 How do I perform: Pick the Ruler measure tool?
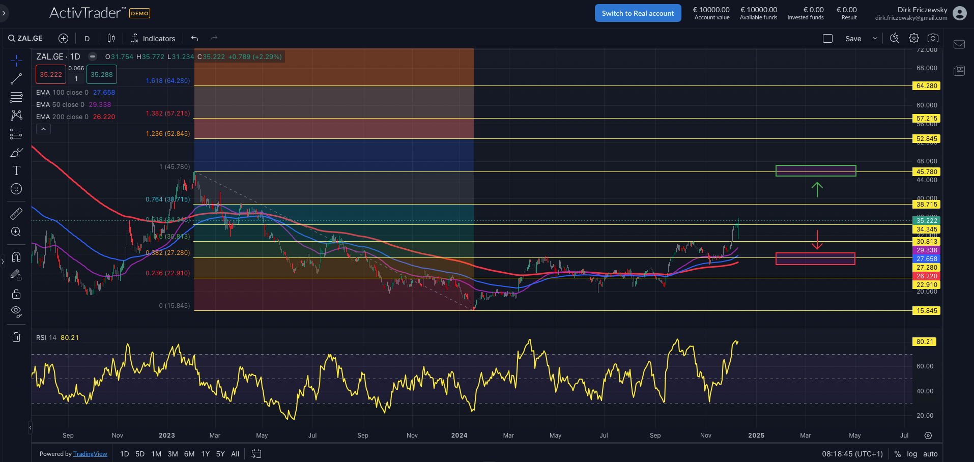click(x=16, y=214)
